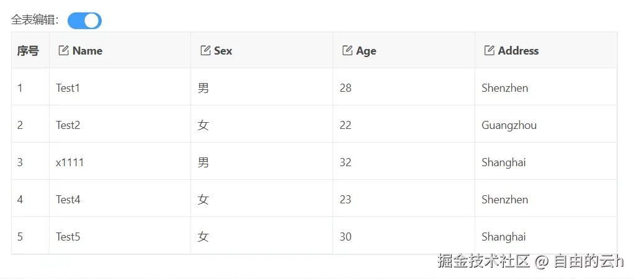Edit the Age cell showing 32
The height and width of the screenshot is (279, 634).
point(403,161)
